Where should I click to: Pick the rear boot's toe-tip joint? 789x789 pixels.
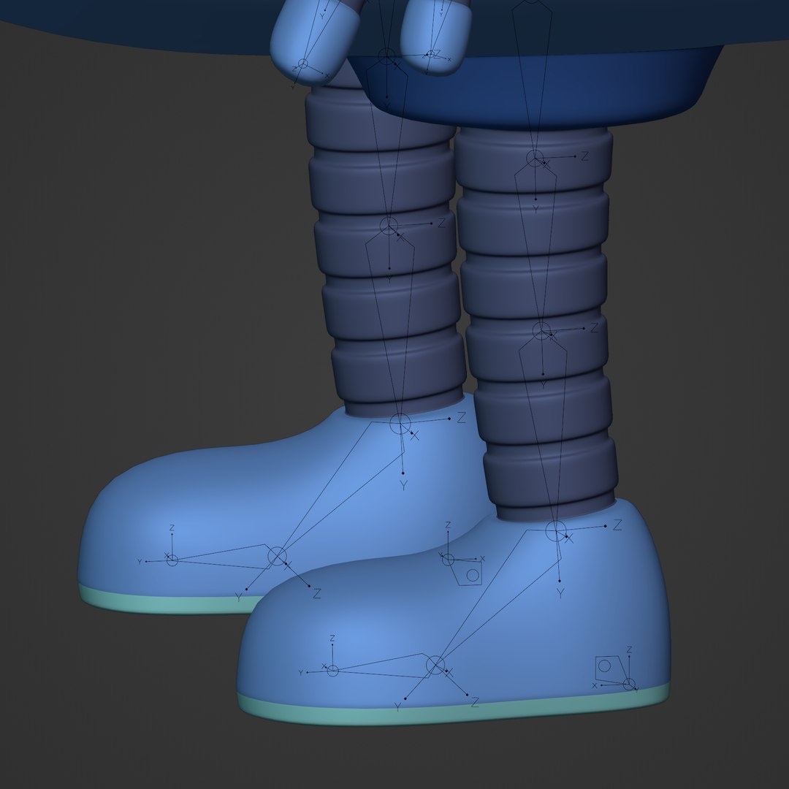[172, 560]
